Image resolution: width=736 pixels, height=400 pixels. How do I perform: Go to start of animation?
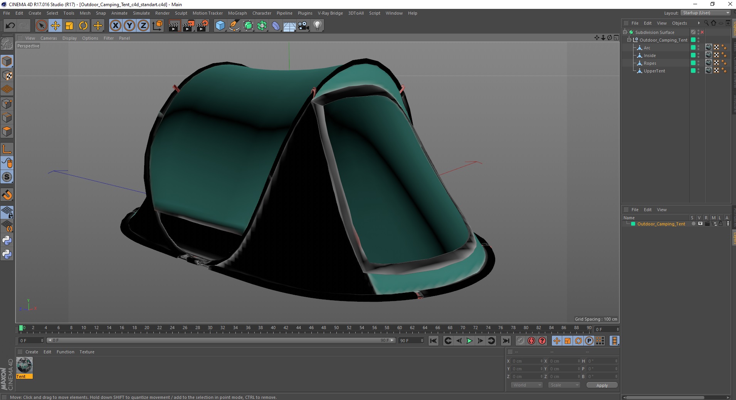pyautogui.click(x=434, y=341)
